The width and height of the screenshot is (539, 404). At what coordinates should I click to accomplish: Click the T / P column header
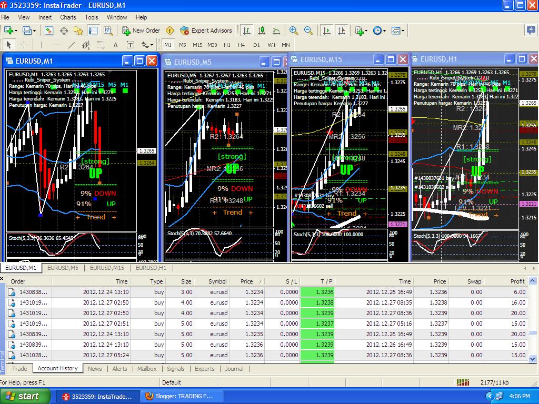pyautogui.click(x=317, y=281)
